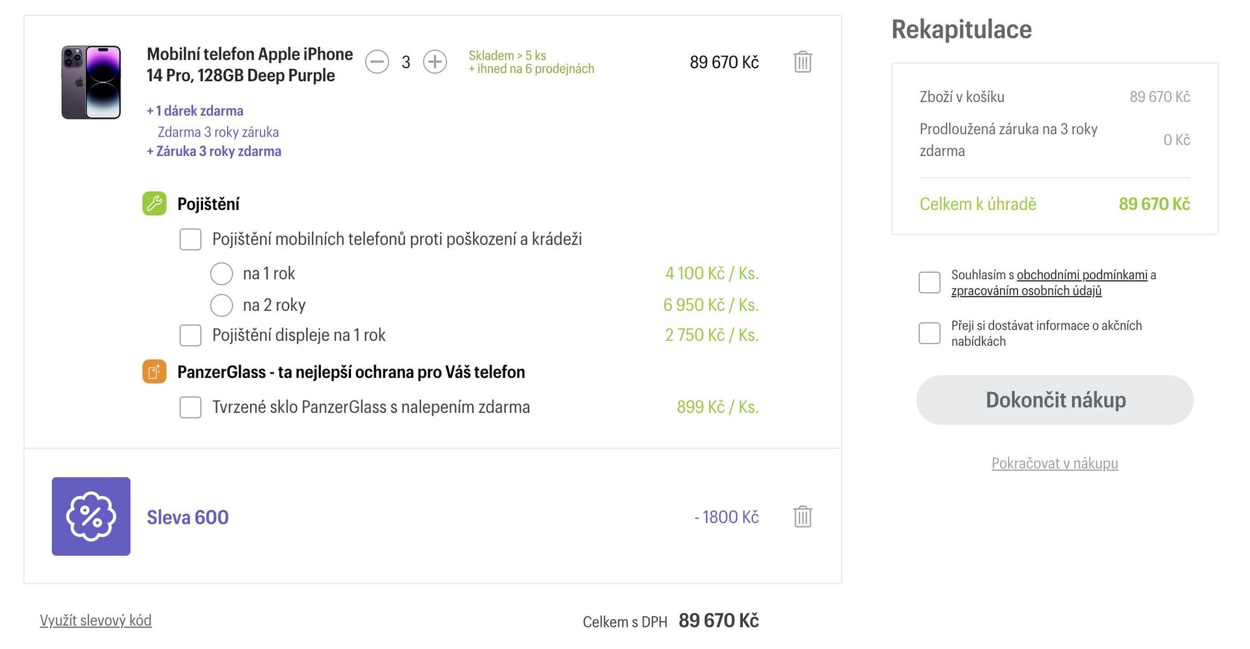Open Využít slevový kód to enter code
This screenshot has height=649, width=1250.
(95, 620)
